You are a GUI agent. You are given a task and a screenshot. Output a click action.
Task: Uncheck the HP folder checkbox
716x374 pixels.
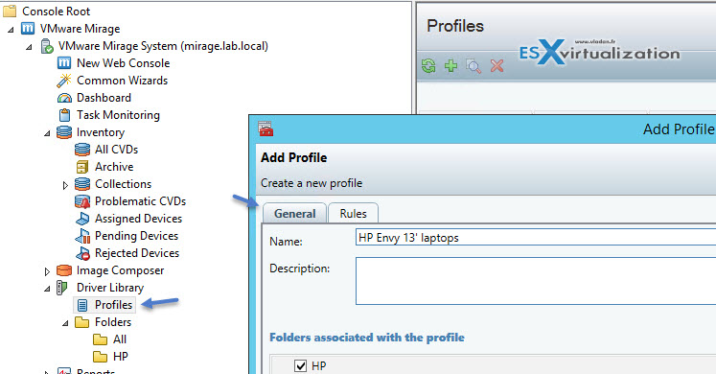(x=300, y=365)
